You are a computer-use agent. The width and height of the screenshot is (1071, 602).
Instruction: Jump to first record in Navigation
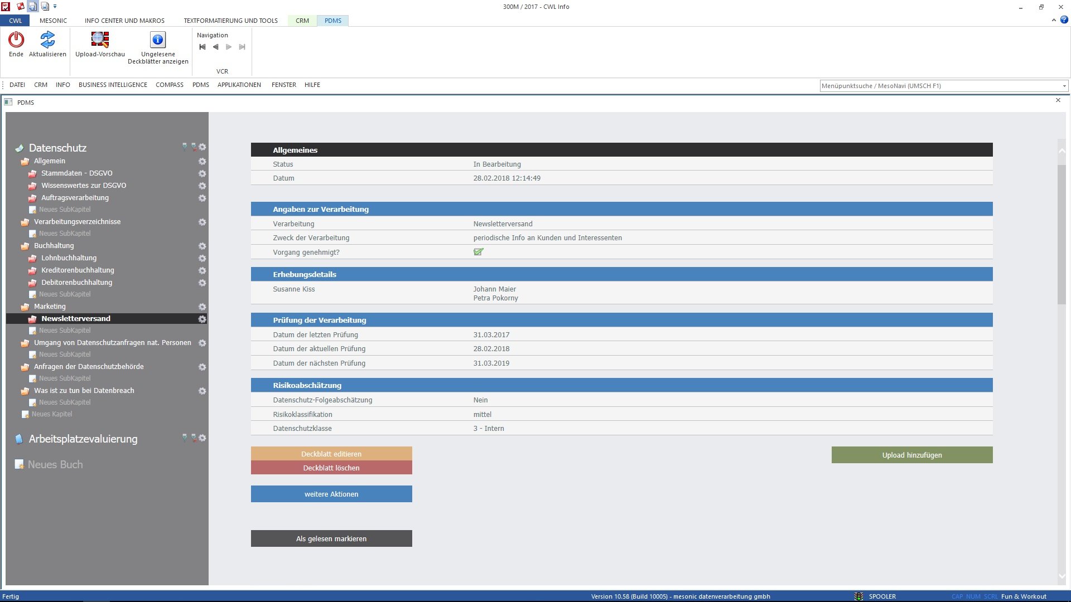[202, 47]
